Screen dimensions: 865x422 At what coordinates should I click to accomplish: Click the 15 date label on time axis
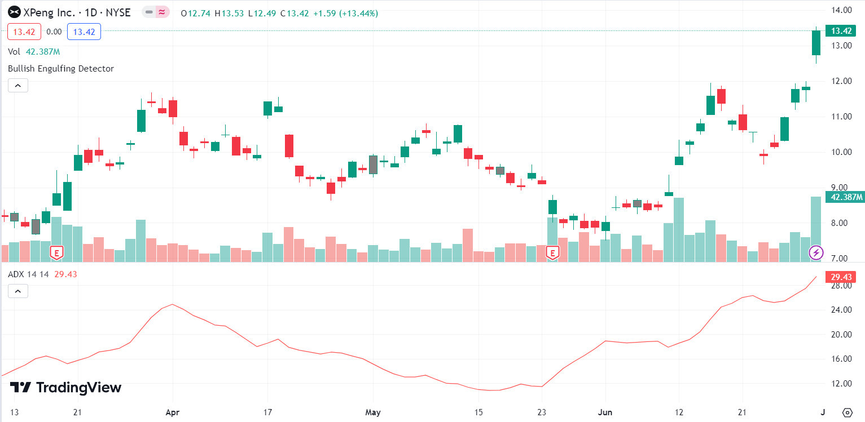pos(478,412)
